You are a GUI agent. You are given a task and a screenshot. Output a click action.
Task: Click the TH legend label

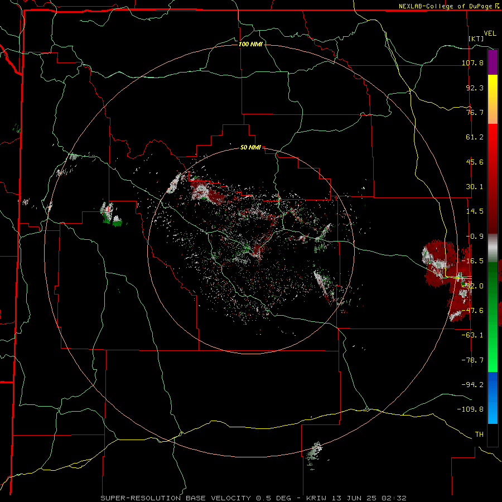[x=479, y=435]
